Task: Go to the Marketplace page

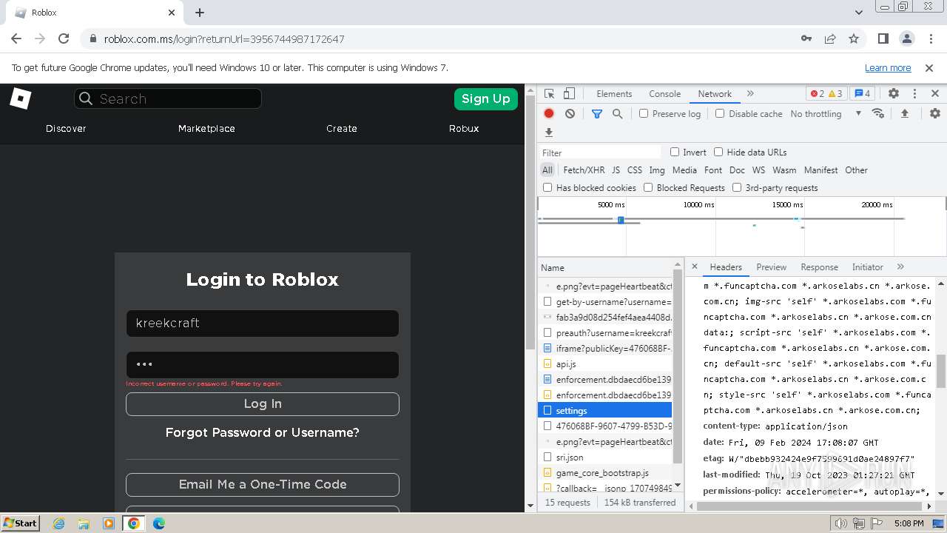Action: point(206,128)
